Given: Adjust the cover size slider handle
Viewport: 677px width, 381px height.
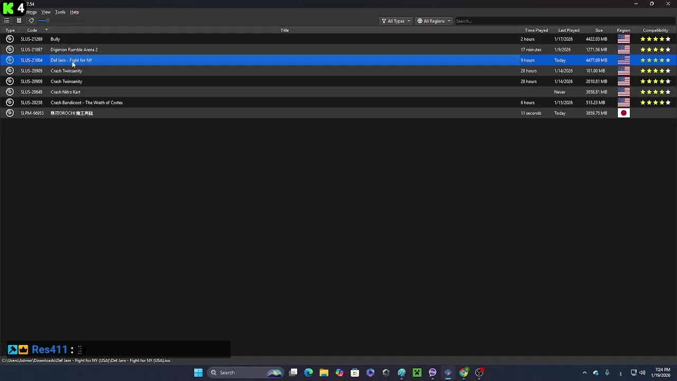Looking at the screenshot, I should (48, 21).
